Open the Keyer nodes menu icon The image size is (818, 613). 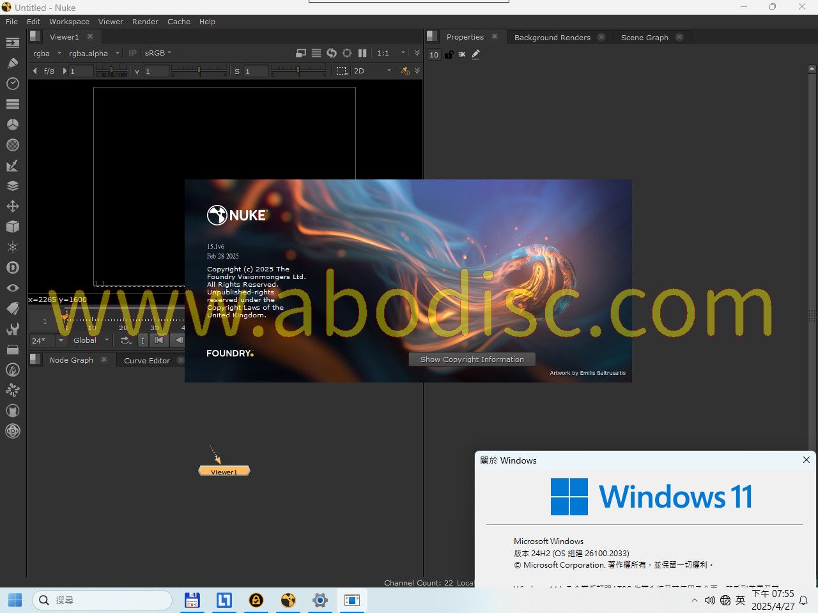(x=13, y=165)
